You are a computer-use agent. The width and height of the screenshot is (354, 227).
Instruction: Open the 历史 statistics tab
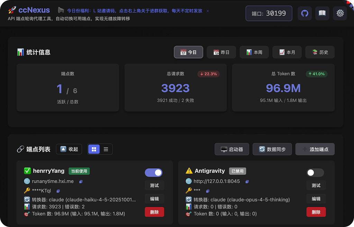tap(320, 52)
